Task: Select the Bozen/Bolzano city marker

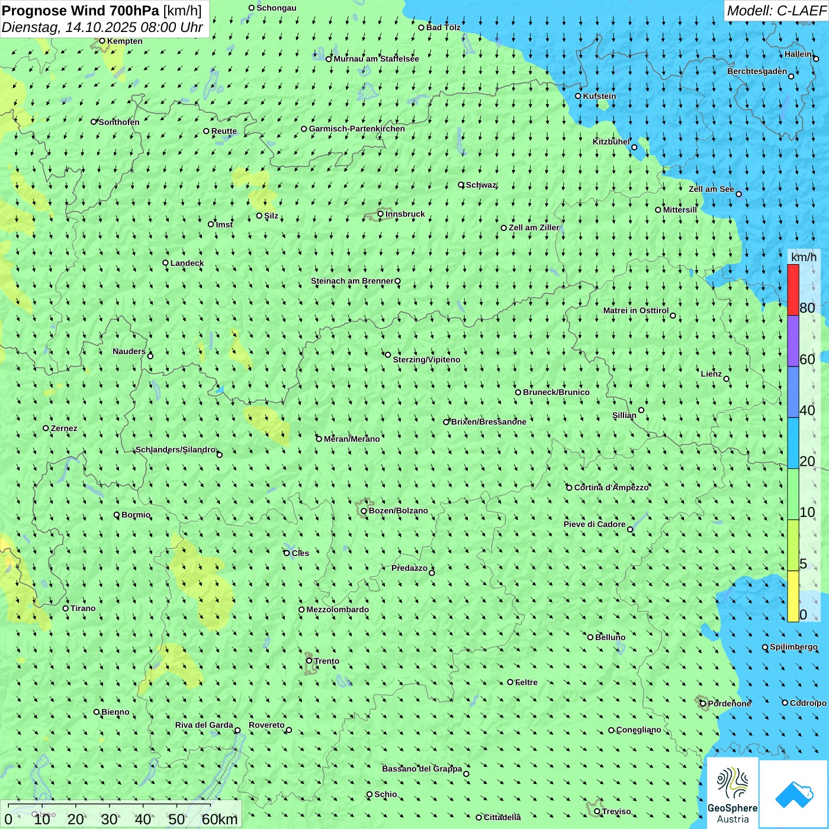Action: (364, 511)
